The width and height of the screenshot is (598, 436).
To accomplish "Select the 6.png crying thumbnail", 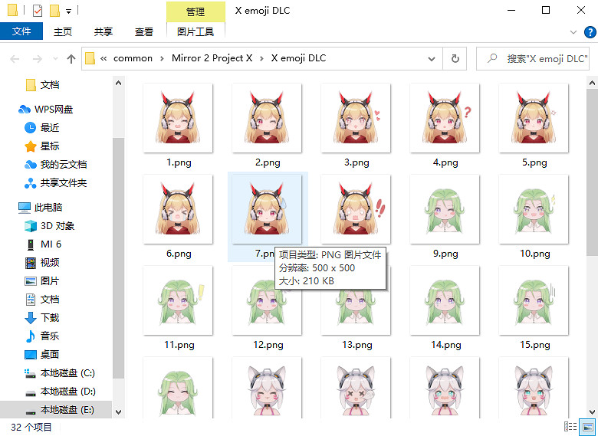I will (178, 209).
